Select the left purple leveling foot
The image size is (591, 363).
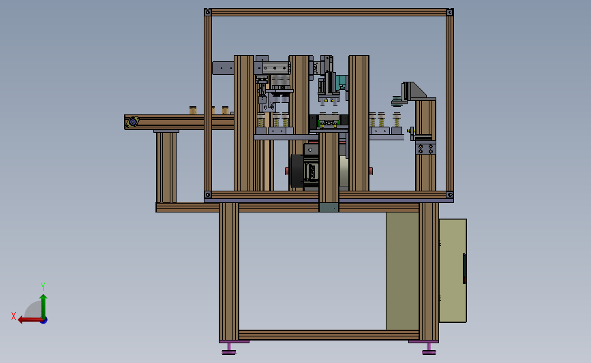[229, 349]
